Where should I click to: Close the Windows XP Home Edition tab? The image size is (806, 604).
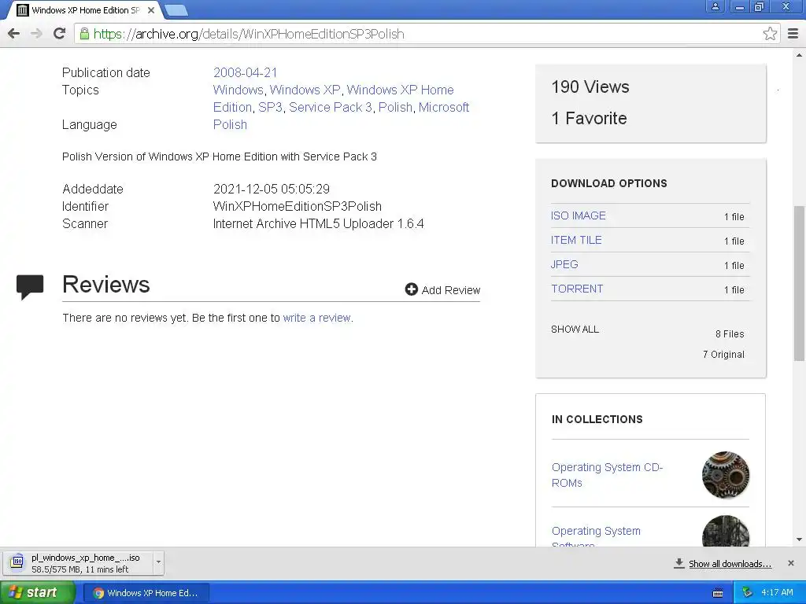point(151,9)
